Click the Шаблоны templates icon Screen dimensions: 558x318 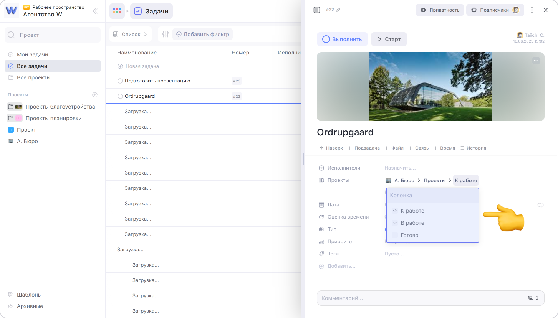(11, 295)
